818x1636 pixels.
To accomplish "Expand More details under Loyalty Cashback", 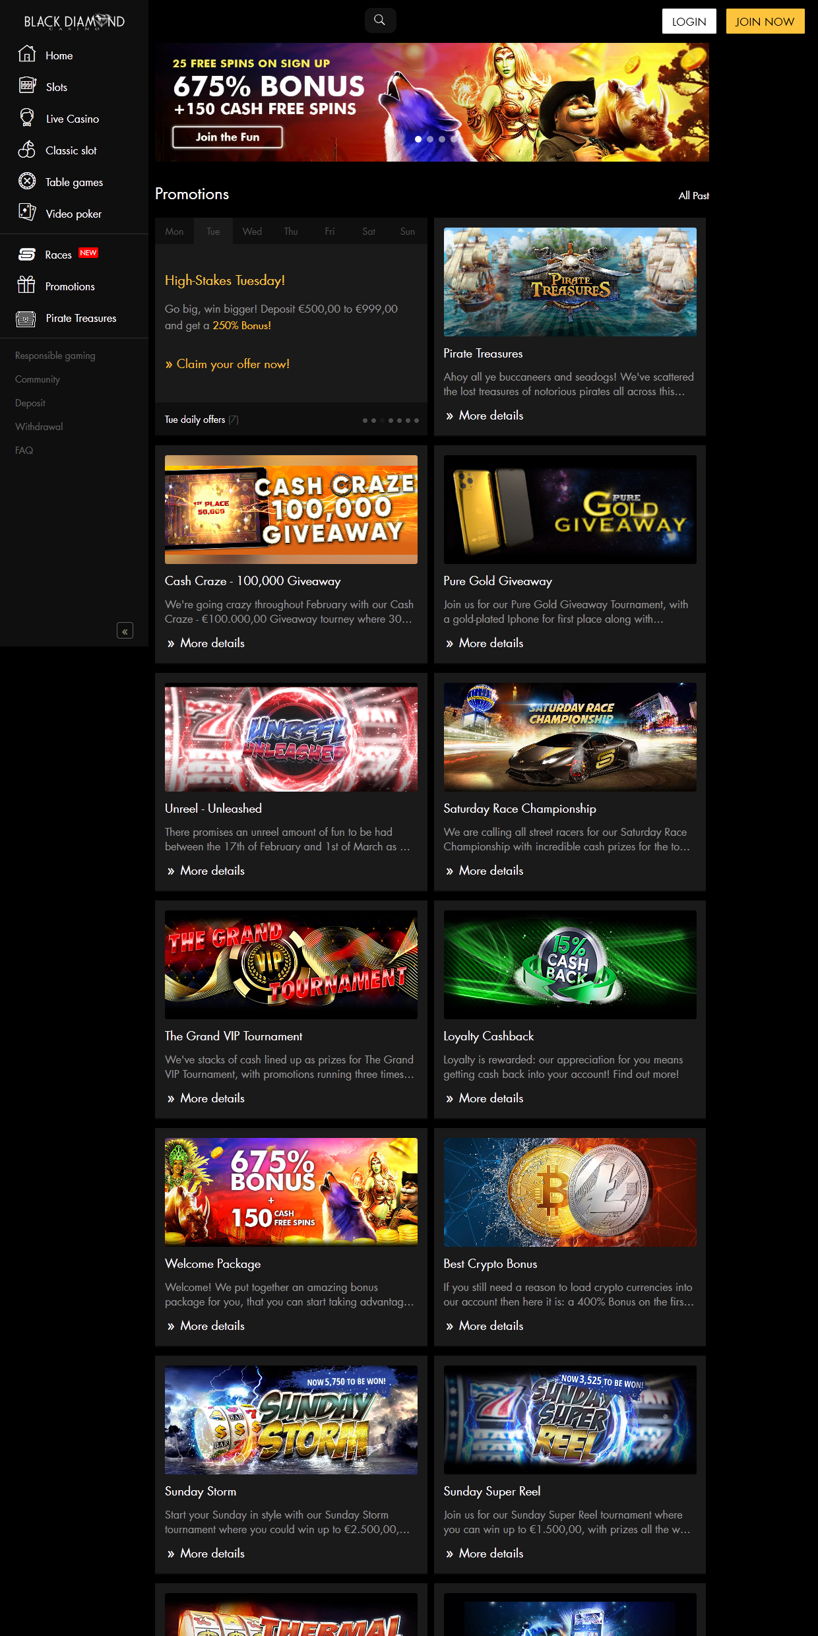I will coord(491,1098).
